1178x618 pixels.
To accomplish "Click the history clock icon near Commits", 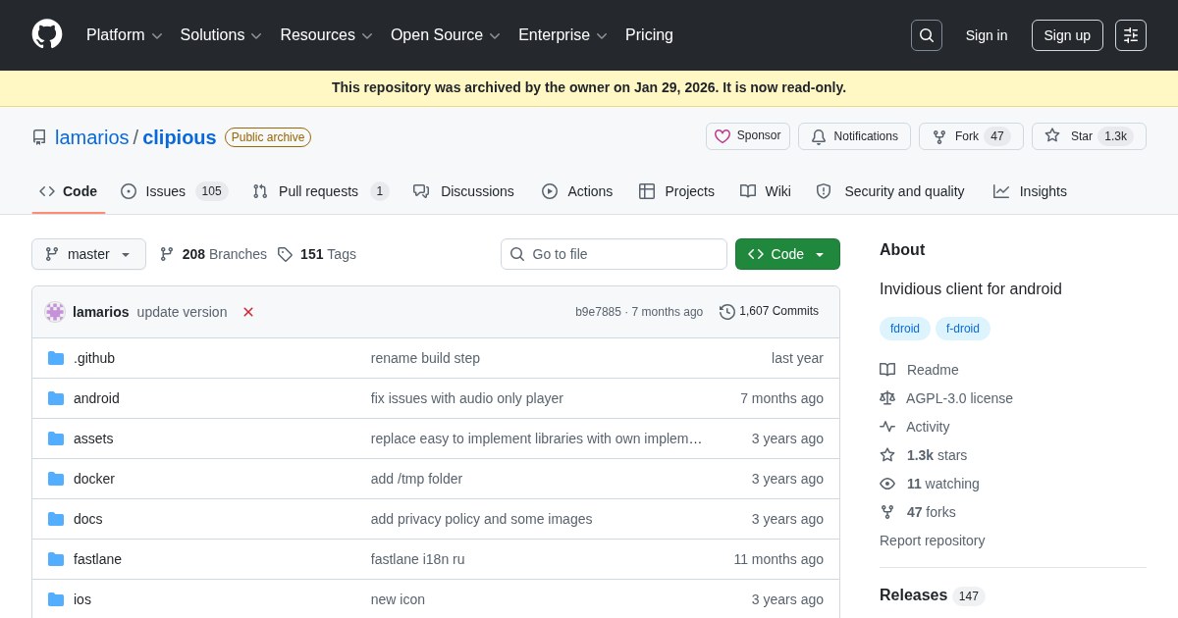I will coord(727,312).
